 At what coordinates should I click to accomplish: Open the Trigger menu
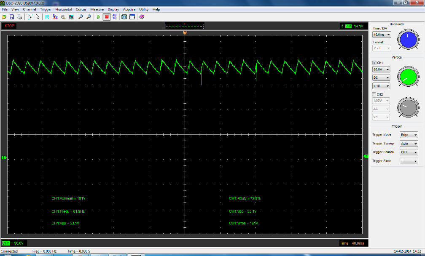coord(46,9)
